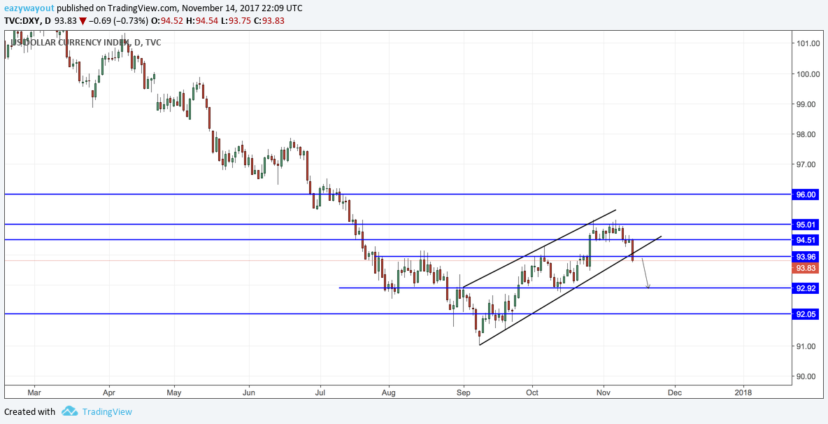Click the Apr date label
Screen dimensions: 828x424
click(x=109, y=393)
